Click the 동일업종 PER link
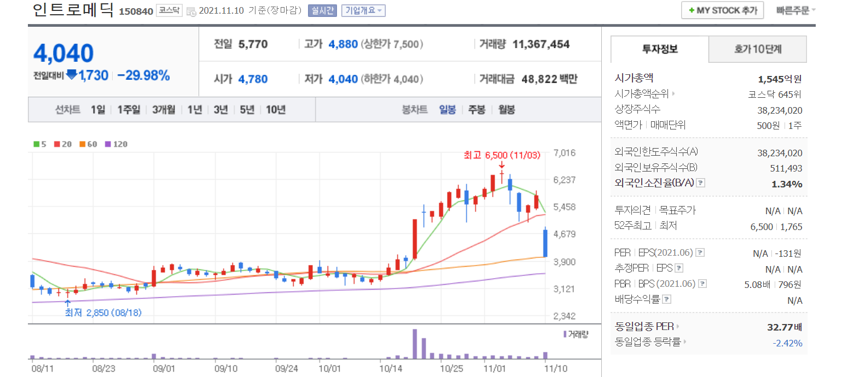The height and width of the screenshot is (377, 848). point(644,327)
